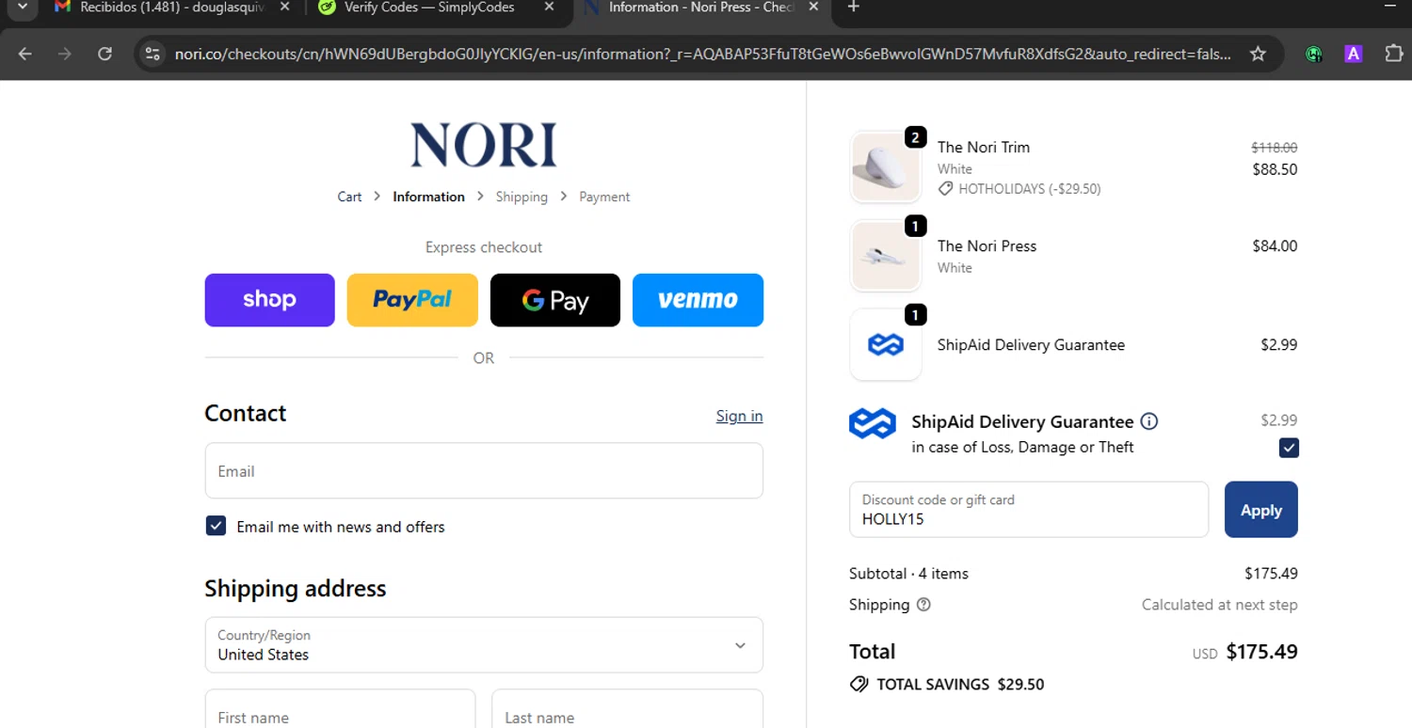Open the purple A extension icon
This screenshot has height=728, width=1412.
coord(1354,54)
